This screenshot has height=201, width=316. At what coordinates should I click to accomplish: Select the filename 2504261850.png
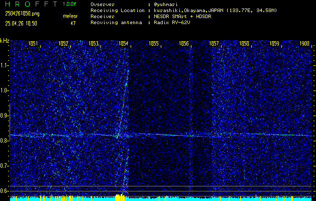coord(23,14)
